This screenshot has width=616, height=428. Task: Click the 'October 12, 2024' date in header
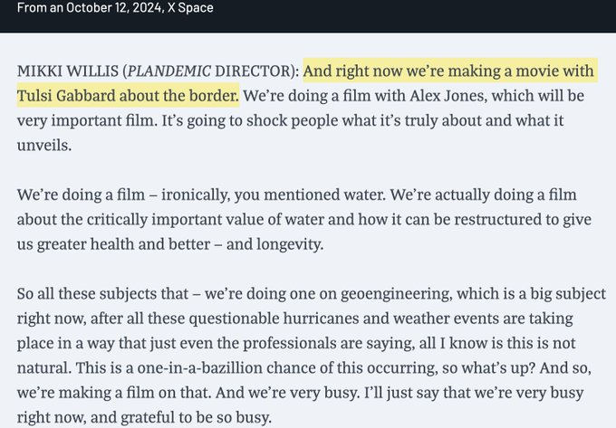(x=107, y=7)
